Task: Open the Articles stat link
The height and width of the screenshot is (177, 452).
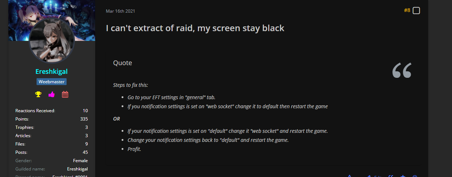Action: tap(51, 136)
